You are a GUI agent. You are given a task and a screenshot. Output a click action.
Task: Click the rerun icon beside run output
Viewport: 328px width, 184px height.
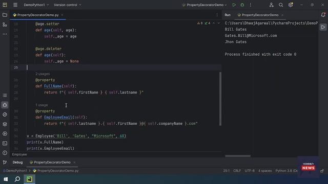323,27
